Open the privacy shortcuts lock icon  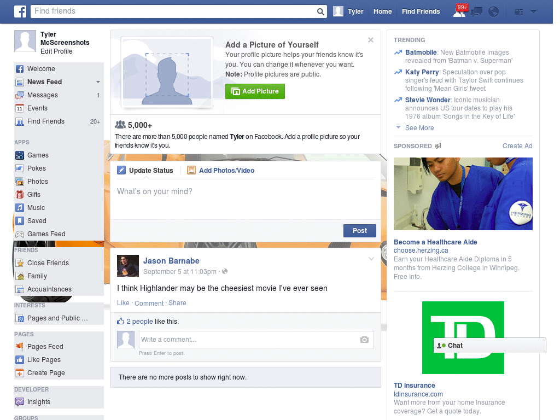518,12
